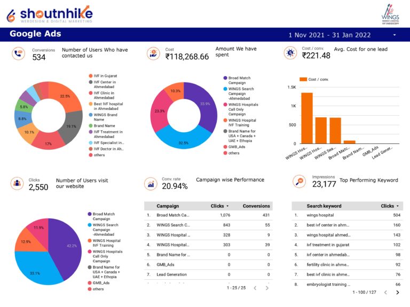Go to next page of keyword table
Screen dimensions: 410x307
click(397, 292)
